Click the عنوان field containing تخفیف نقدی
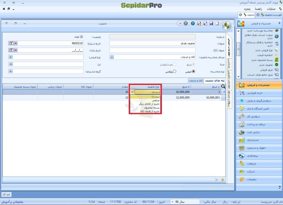The height and width of the screenshot is (205, 283). pyautogui.click(x=152, y=43)
